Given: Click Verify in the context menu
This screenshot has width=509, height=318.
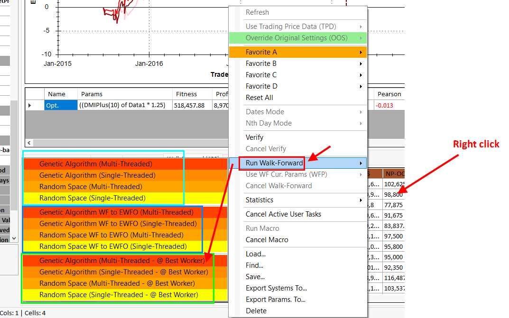Looking at the screenshot, I should (254, 137).
